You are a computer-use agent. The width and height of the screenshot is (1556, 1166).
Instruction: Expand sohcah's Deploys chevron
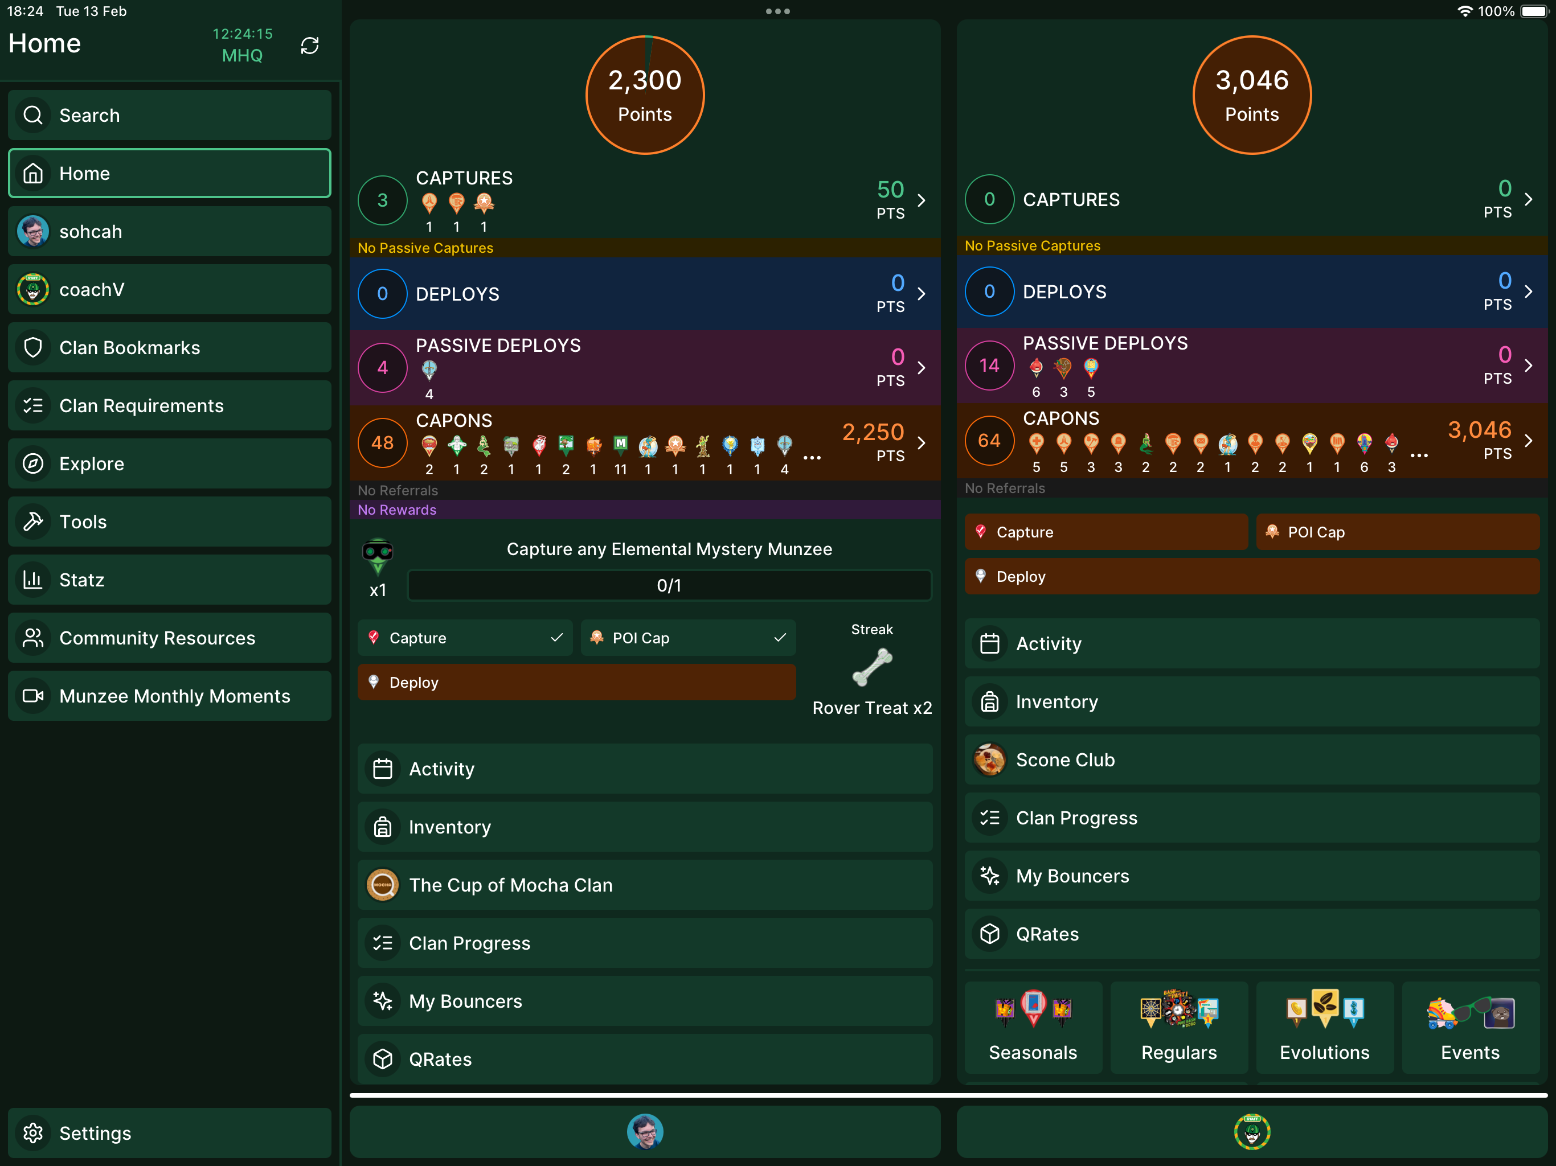click(x=922, y=294)
